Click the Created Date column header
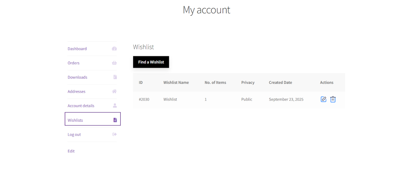 [280, 82]
